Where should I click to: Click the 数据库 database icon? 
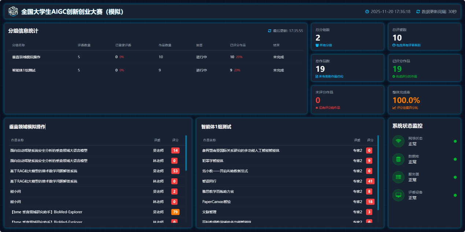(398, 159)
